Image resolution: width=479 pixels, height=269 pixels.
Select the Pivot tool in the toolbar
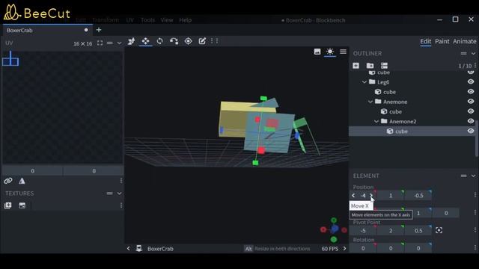(174, 41)
